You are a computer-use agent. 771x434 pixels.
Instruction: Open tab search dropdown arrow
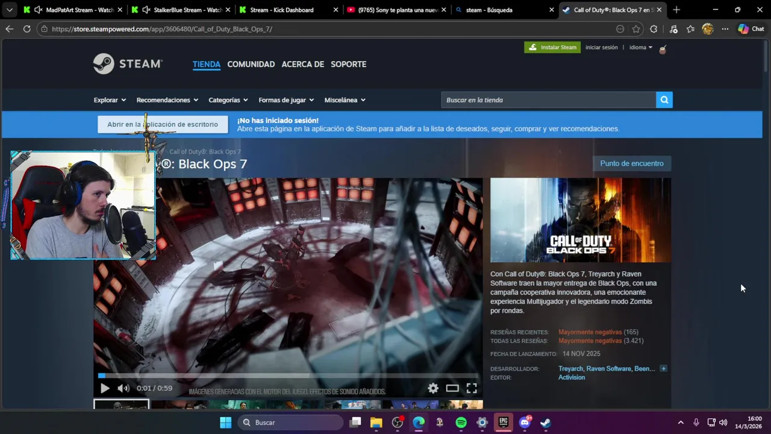click(x=9, y=10)
